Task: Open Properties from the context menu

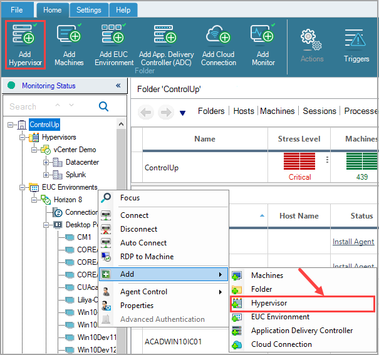Action: pos(164,306)
